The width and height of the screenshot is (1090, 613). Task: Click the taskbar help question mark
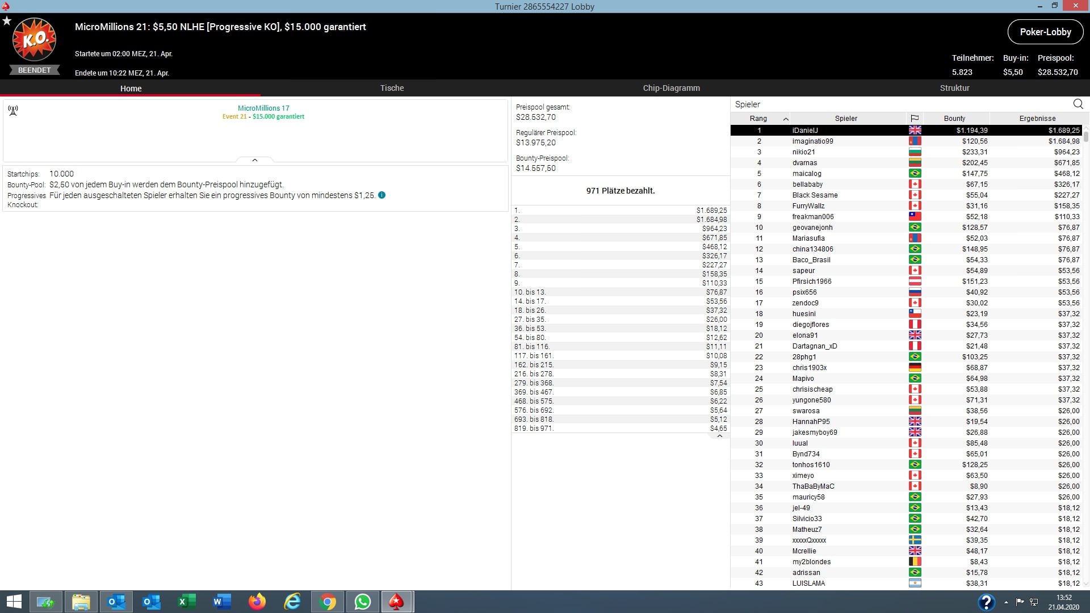point(986,602)
